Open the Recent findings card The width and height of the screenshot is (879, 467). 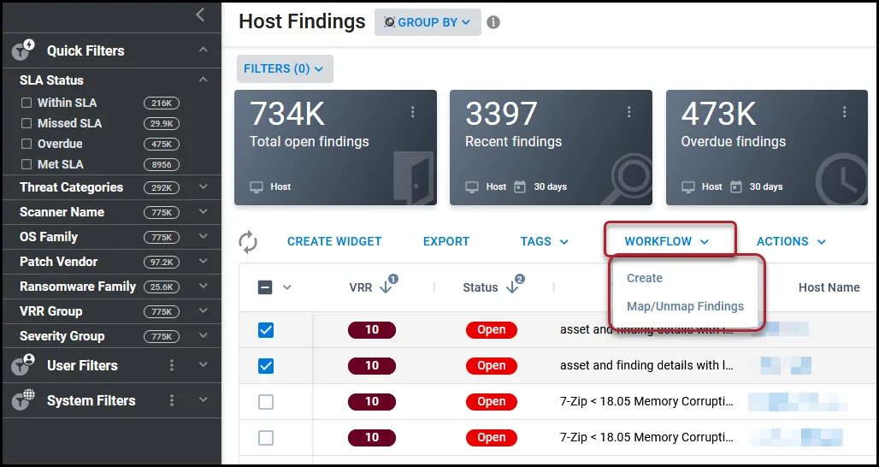(x=551, y=147)
